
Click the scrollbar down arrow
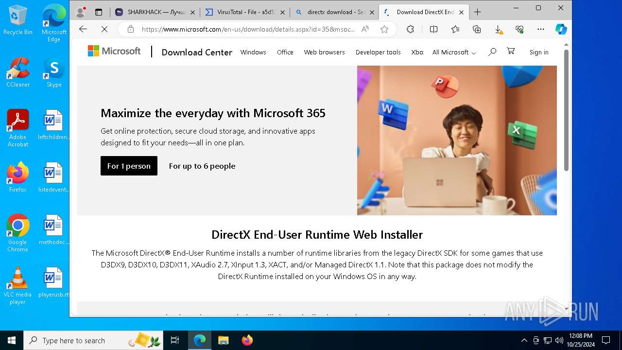tap(566, 309)
